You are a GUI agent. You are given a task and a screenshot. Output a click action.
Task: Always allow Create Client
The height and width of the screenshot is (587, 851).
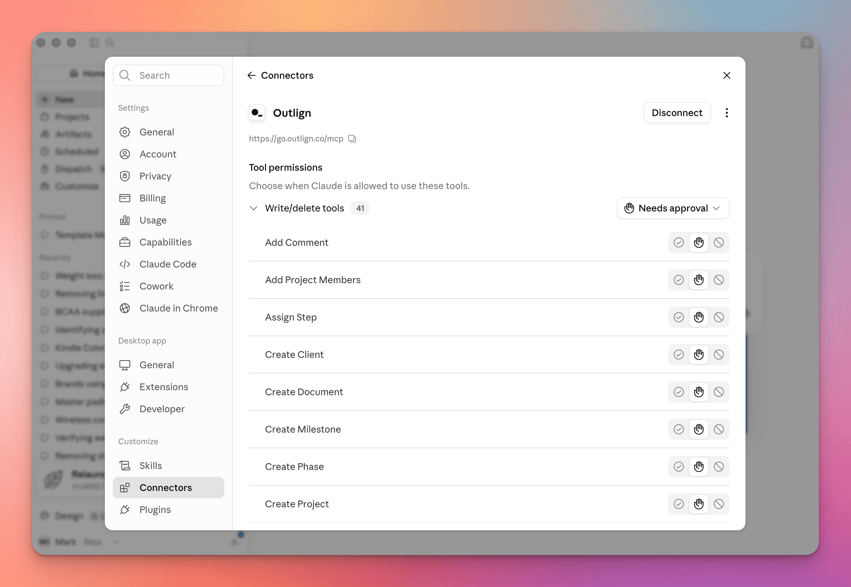tap(679, 355)
